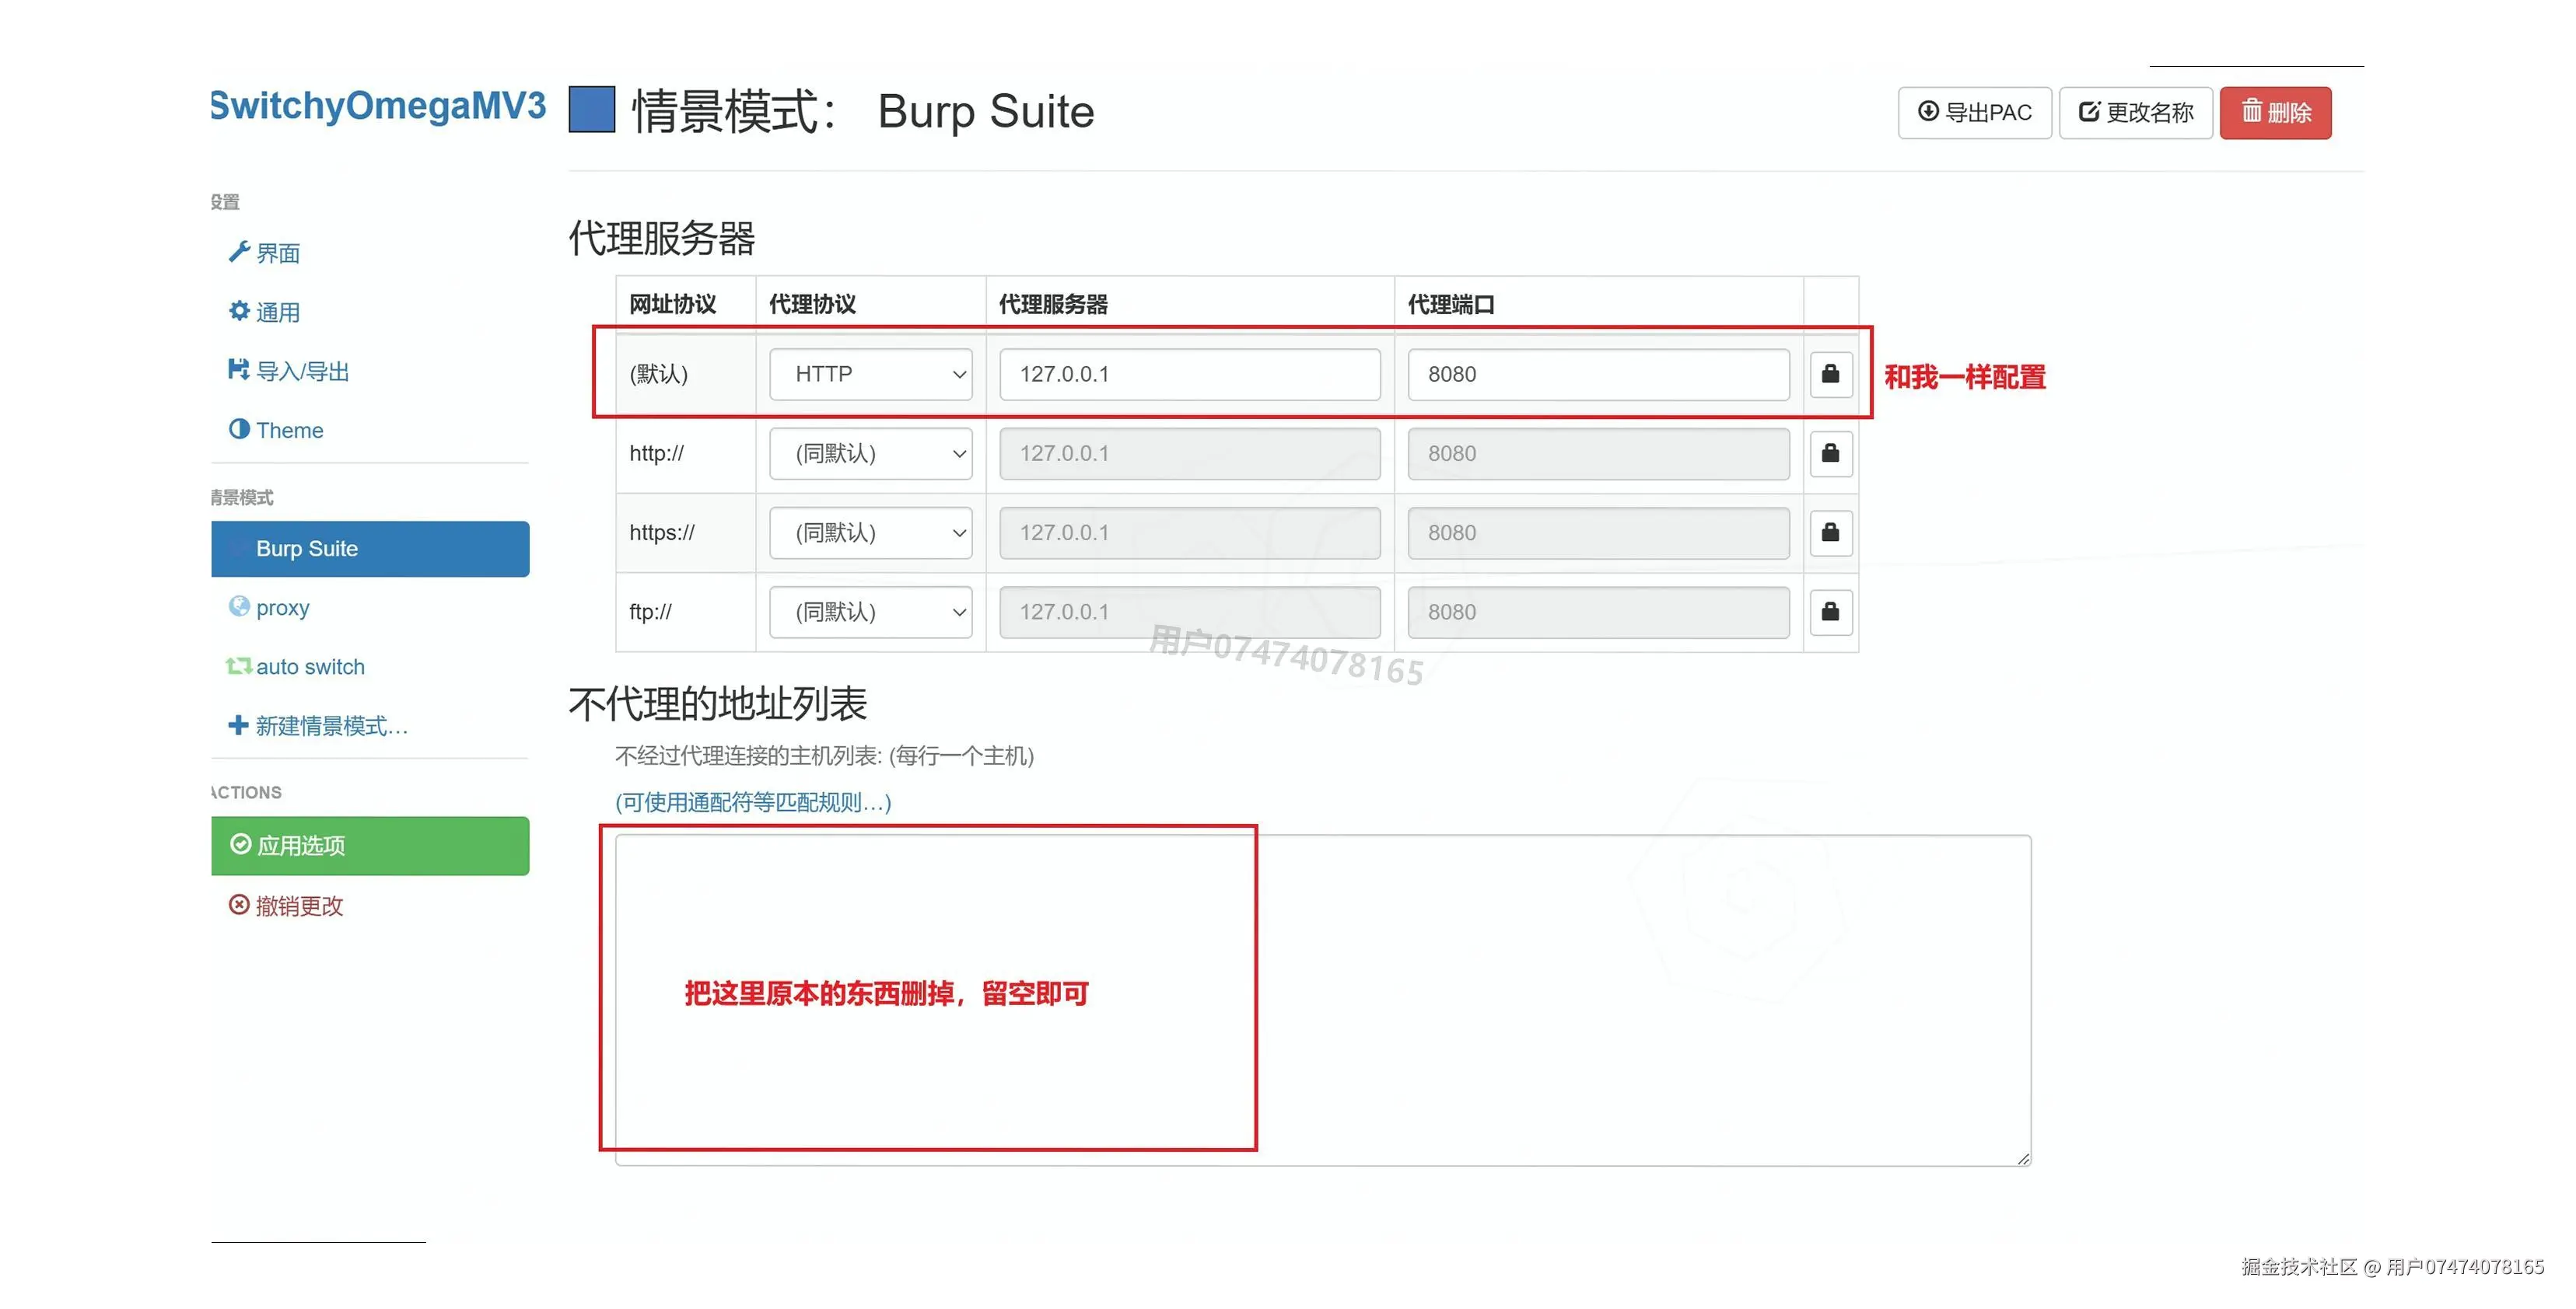Click the red delete (删除) button
This screenshot has width=2576, height=1309.
tap(2275, 113)
